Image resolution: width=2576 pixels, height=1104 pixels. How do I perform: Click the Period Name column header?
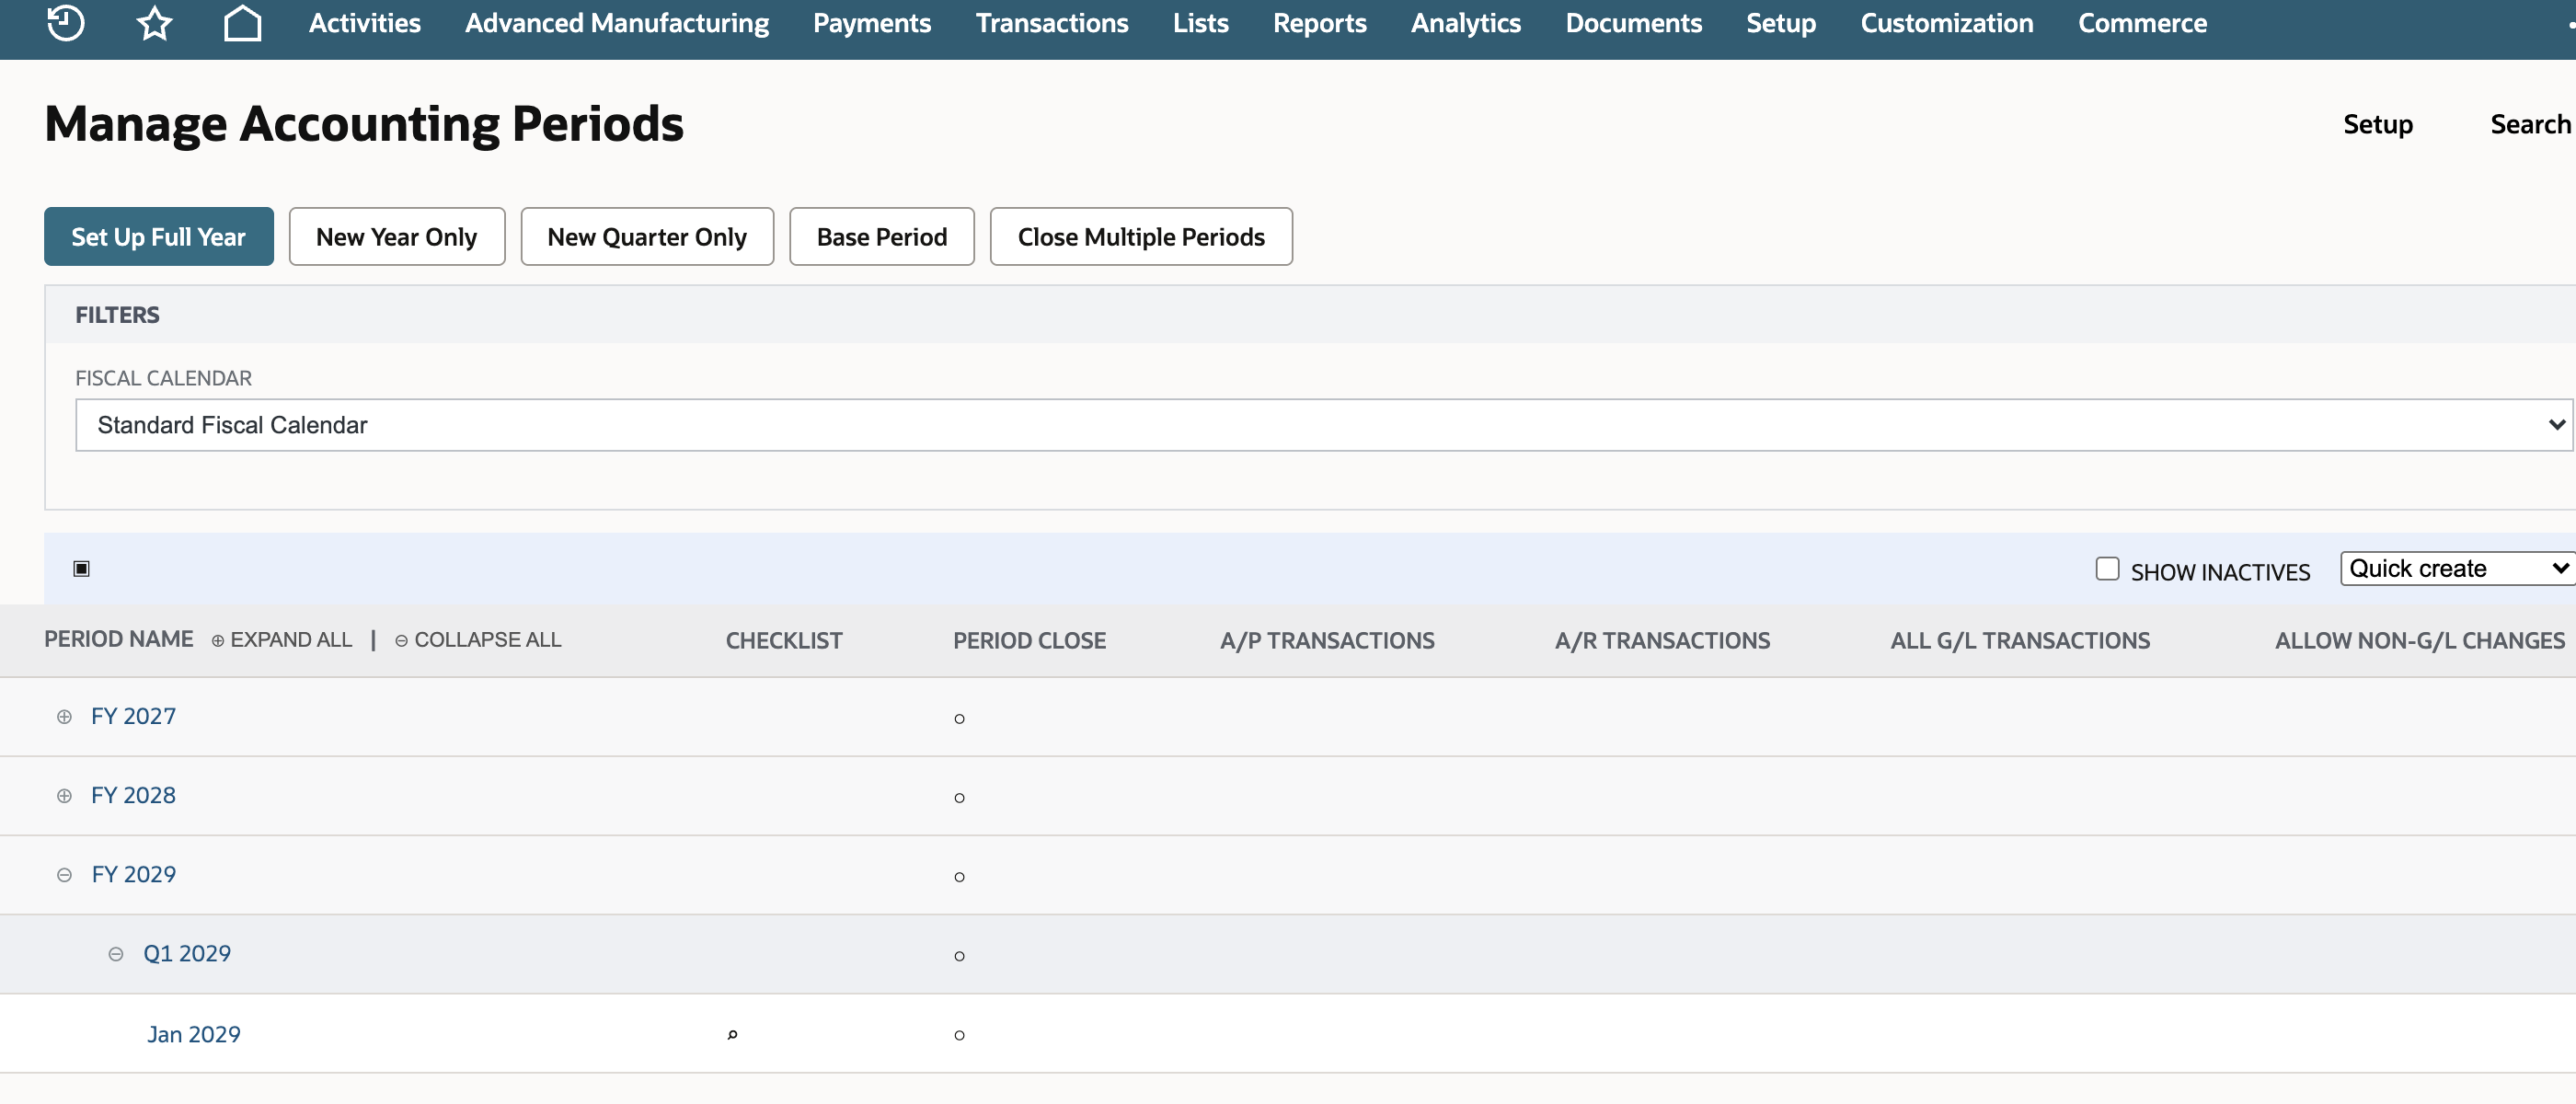click(x=119, y=639)
